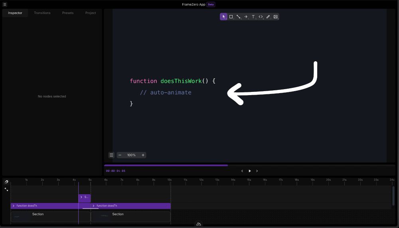Select the pointer selection tool
Image resolution: width=399 pixels, height=228 pixels.
pyautogui.click(x=223, y=17)
